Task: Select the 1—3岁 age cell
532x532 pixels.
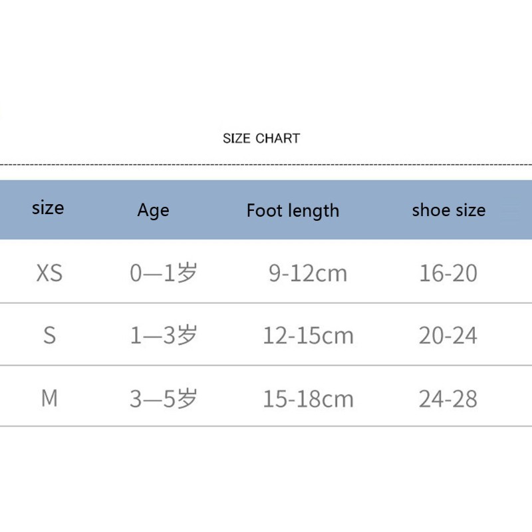Action: click(164, 335)
